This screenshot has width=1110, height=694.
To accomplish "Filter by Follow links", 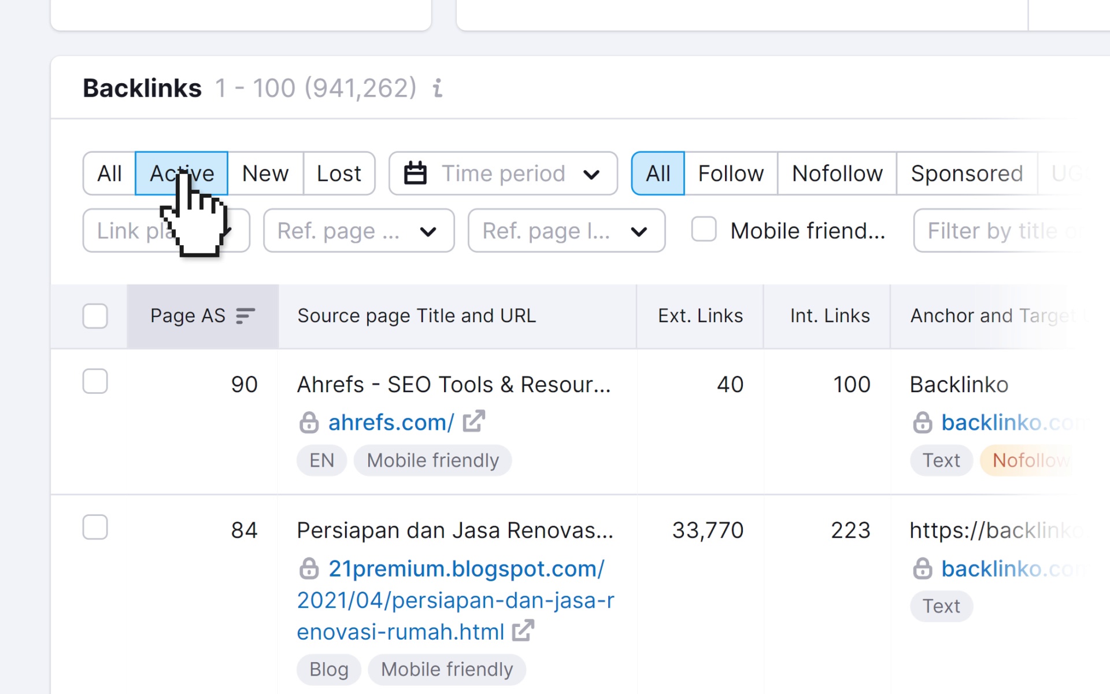I will [x=731, y=173].
